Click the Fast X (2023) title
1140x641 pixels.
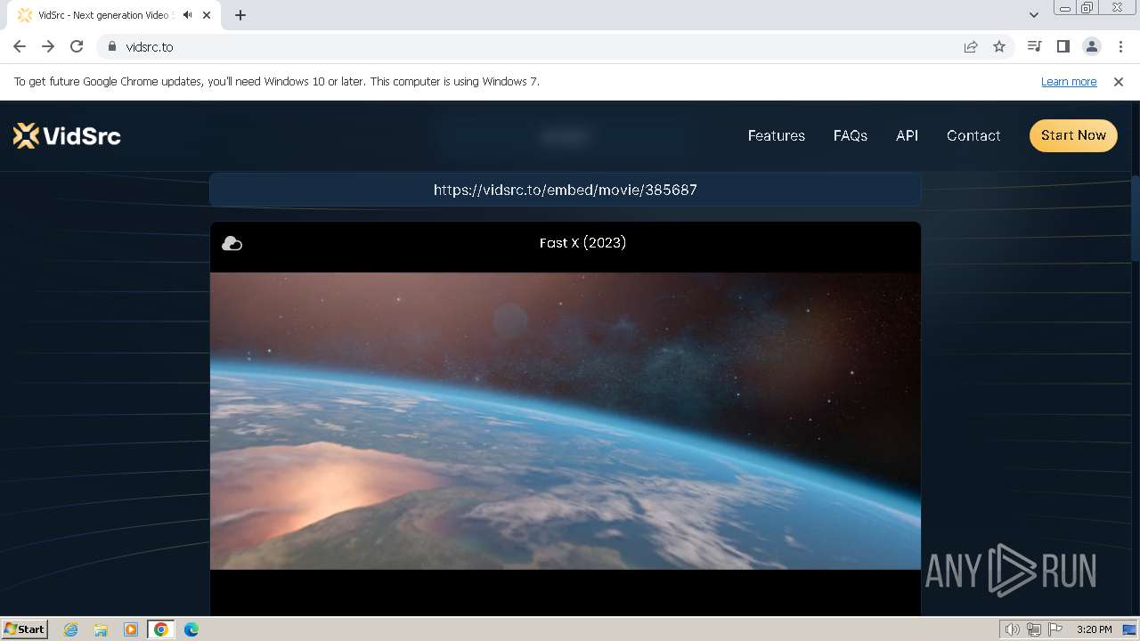pos(582,242)
